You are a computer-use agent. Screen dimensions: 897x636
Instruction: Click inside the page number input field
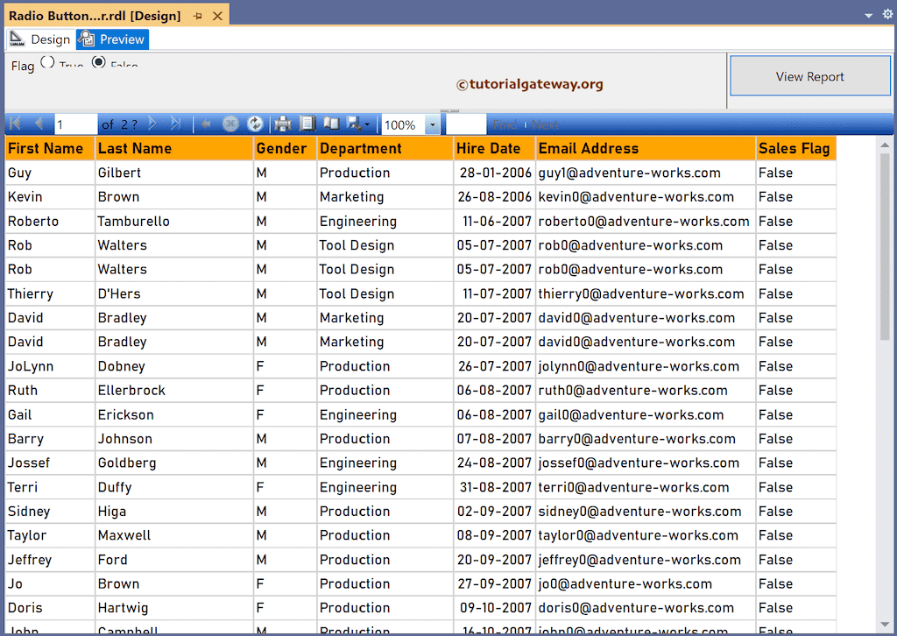[x=75, y=124]
